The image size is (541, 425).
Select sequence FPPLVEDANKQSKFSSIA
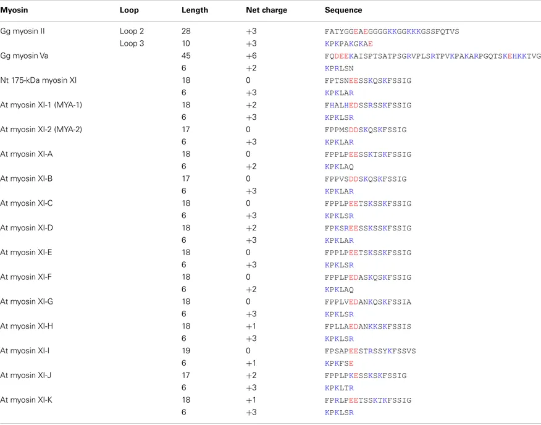coord(368,301)
